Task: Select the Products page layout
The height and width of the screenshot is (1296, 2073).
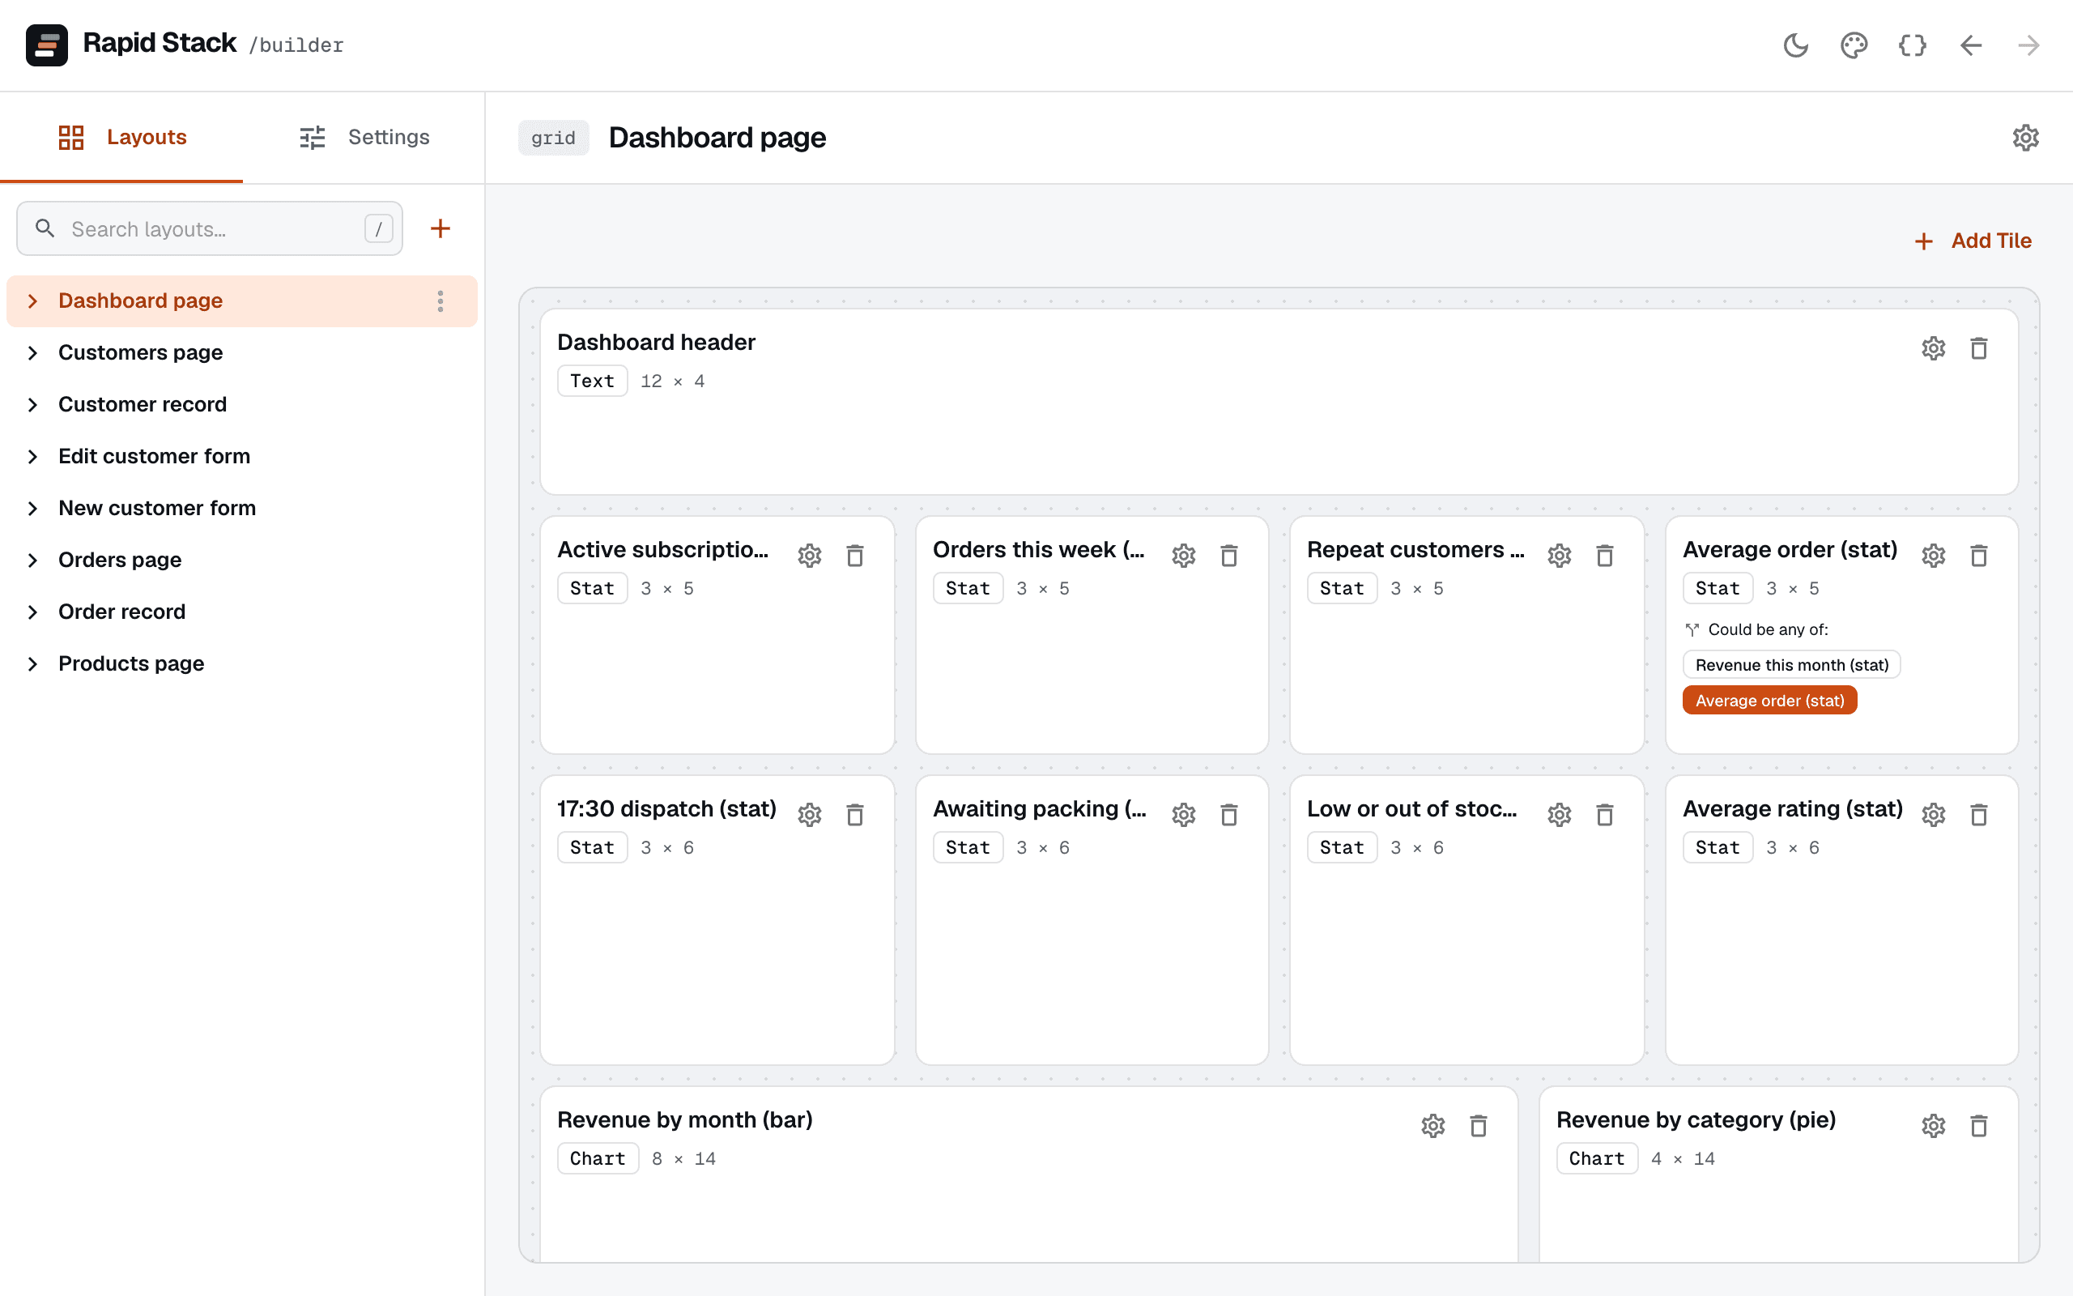Action: click(241, 664)
